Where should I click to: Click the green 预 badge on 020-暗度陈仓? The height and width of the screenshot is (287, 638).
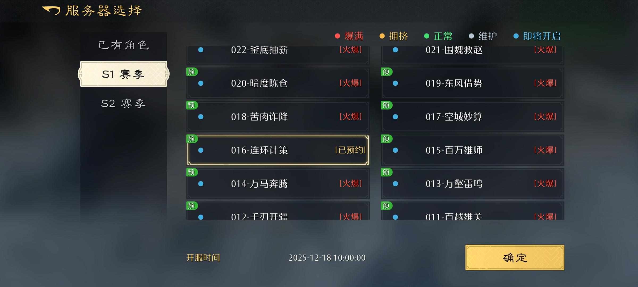(x=192, y=72)
